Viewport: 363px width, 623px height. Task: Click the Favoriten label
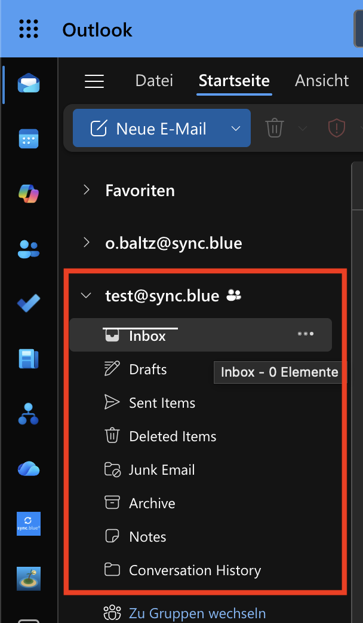click(140, 191)
